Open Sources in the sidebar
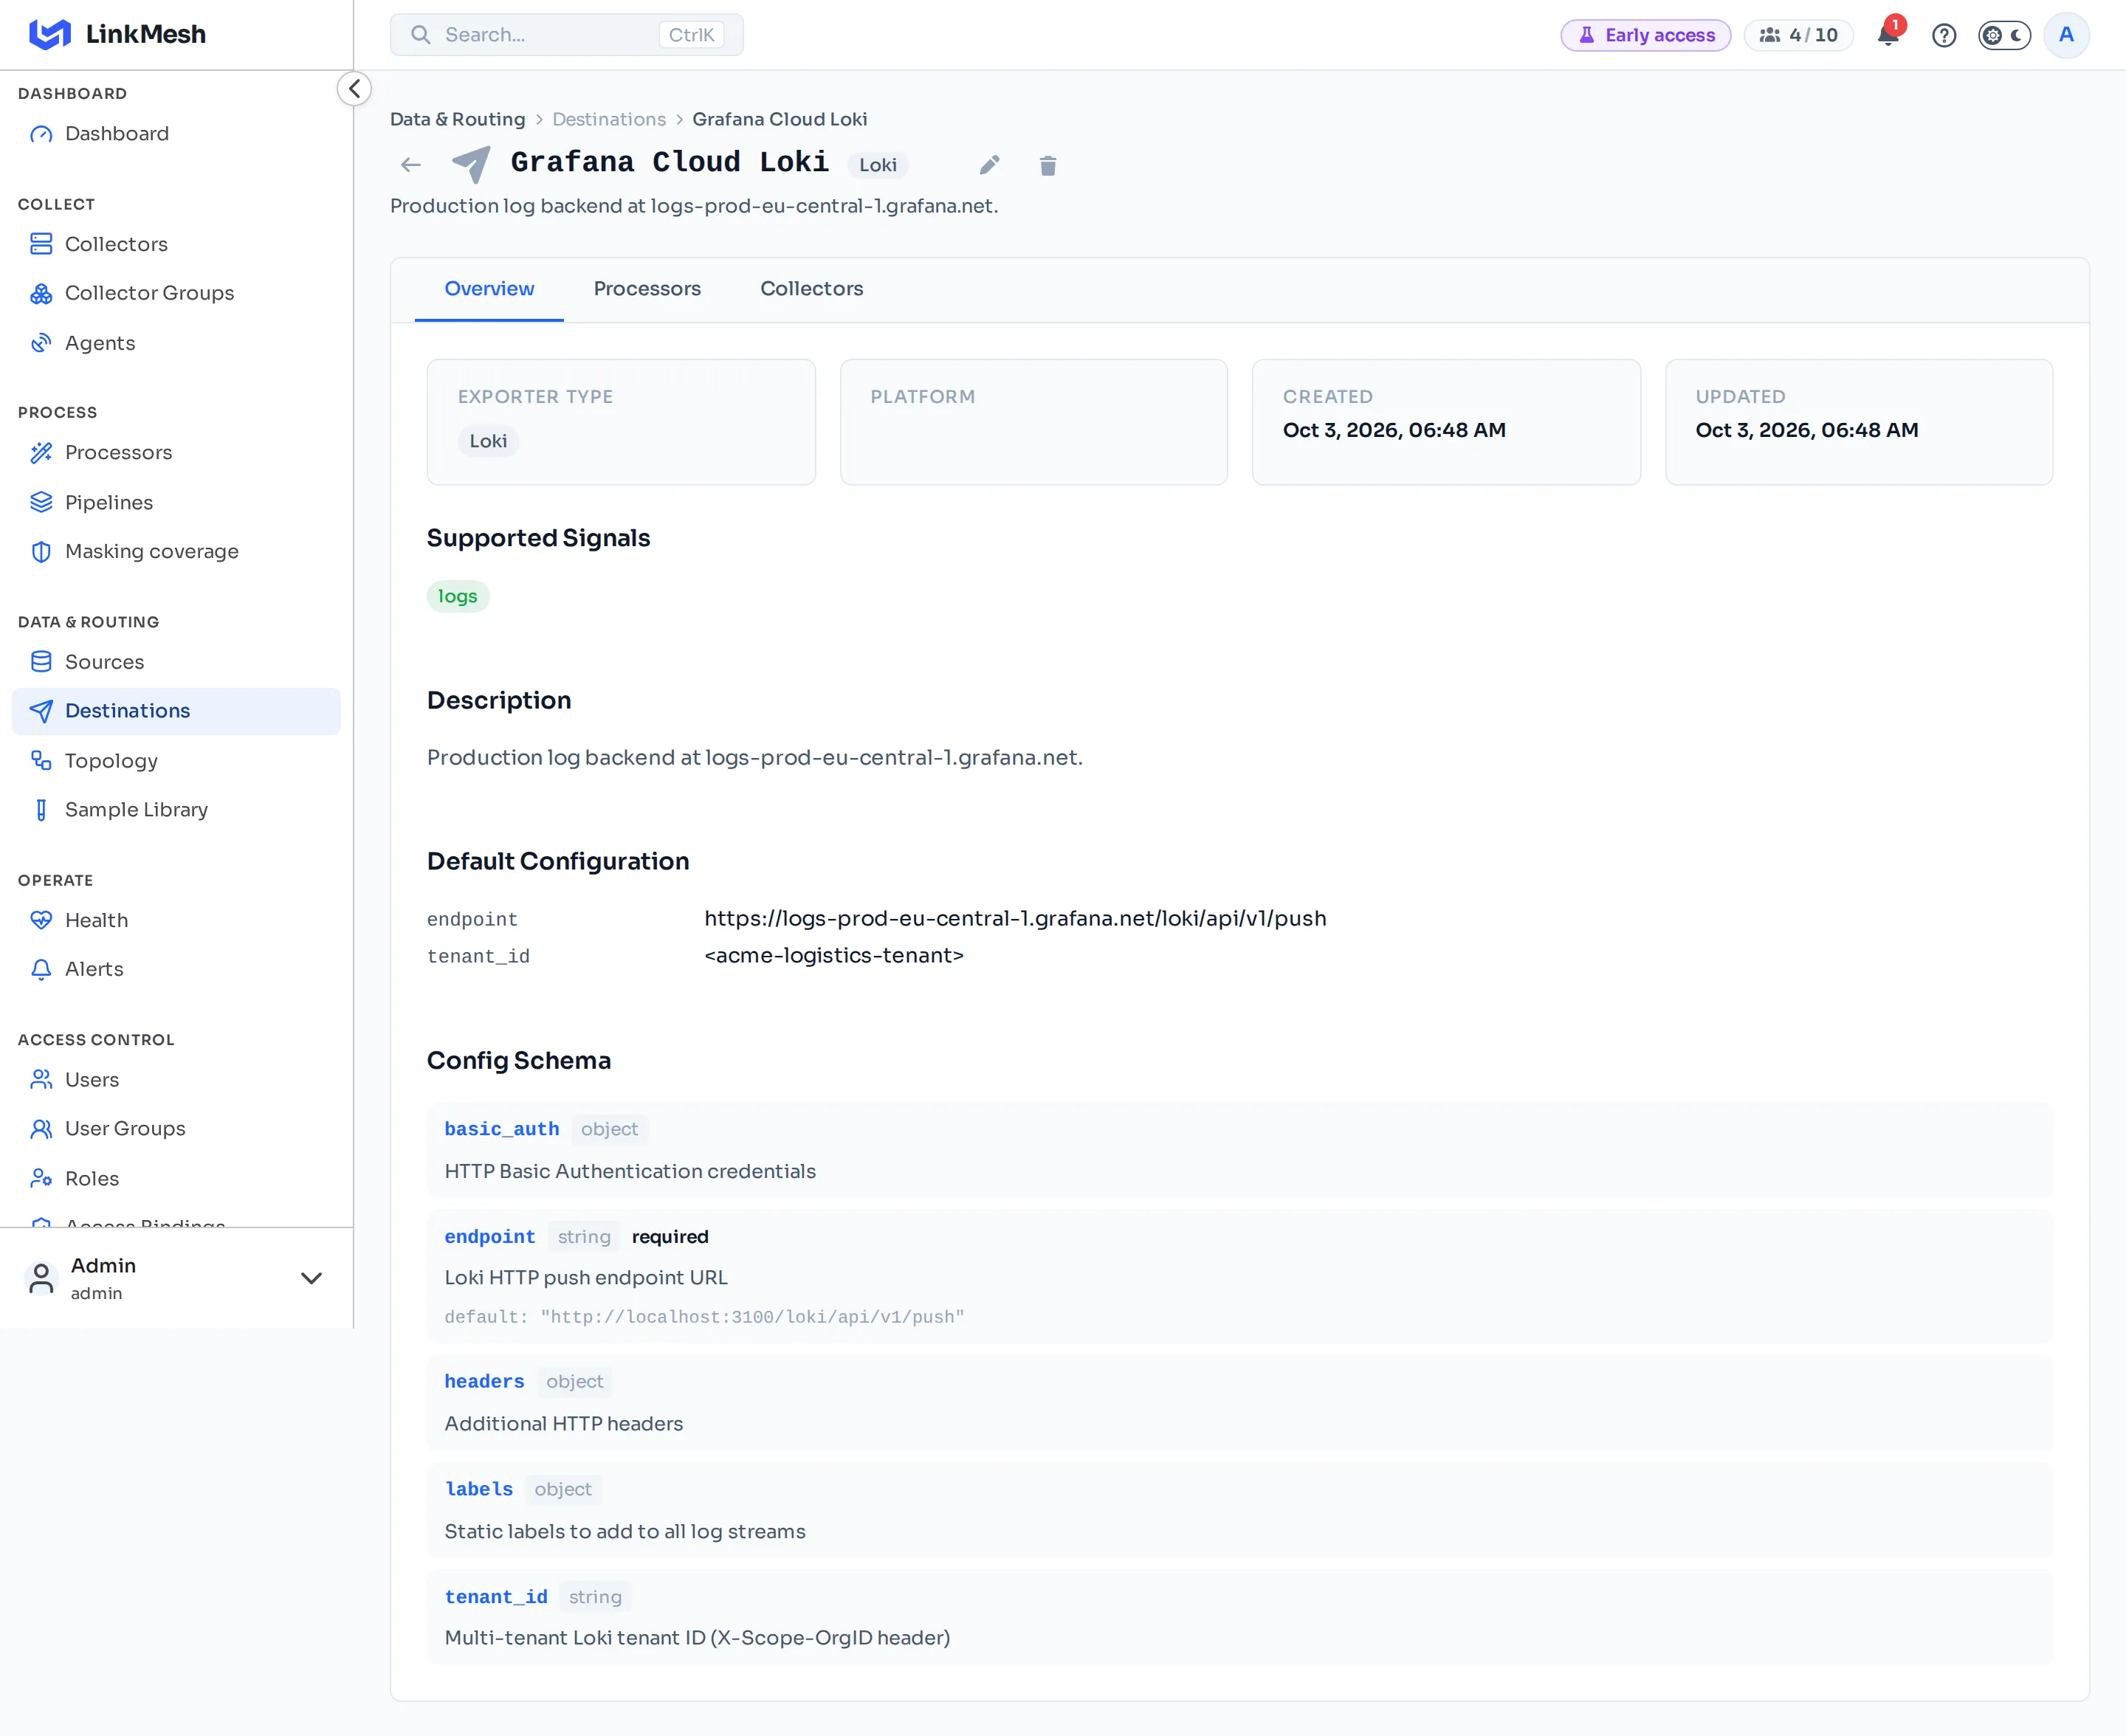This screenshot has height=1736, width=2126. [176, 662]
